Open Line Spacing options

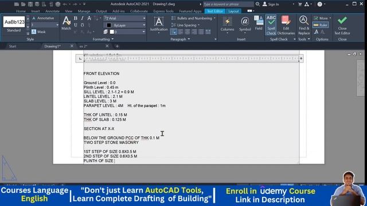[186, 25]
